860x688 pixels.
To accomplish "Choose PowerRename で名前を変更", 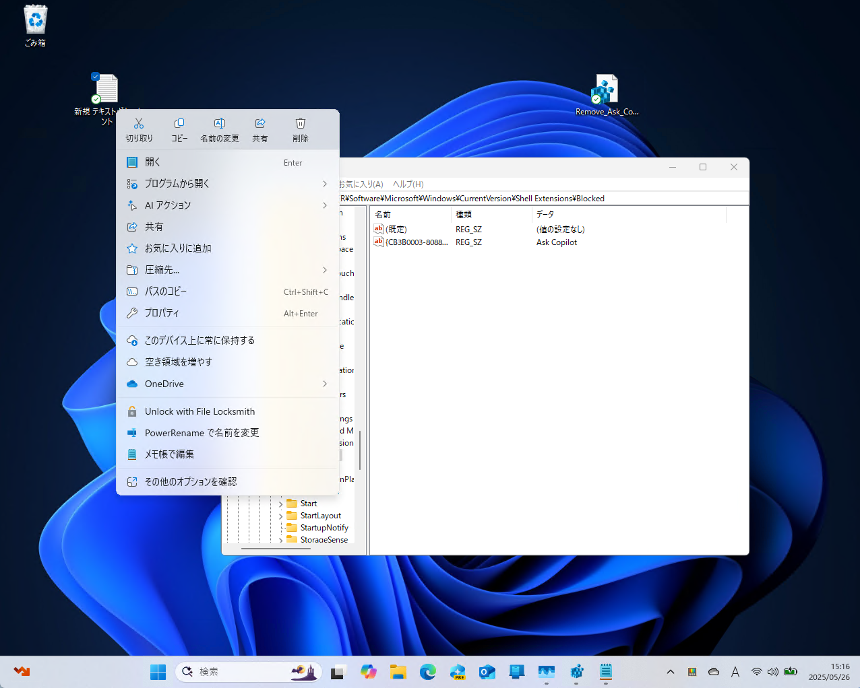I will (228, 433).
